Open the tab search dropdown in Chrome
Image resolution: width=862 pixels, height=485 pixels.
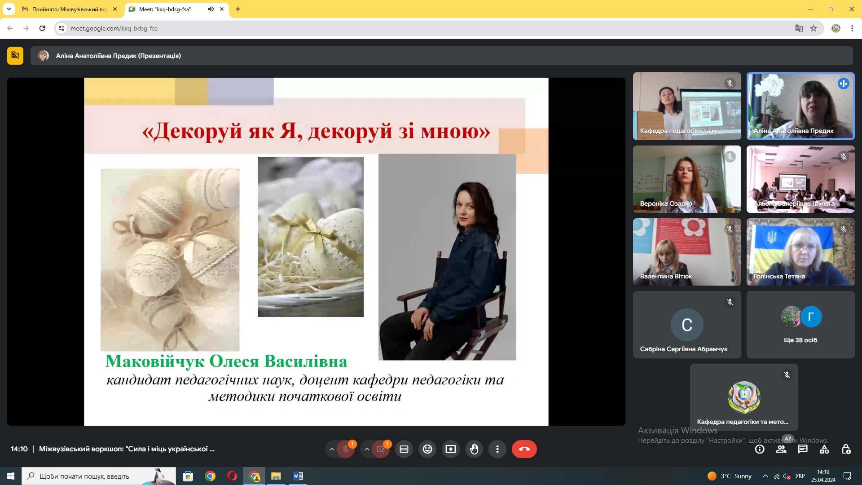point(9,9)
